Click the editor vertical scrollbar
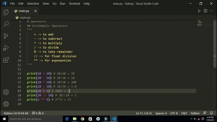The width and height of the screenshot is (217, 122). 215,44
